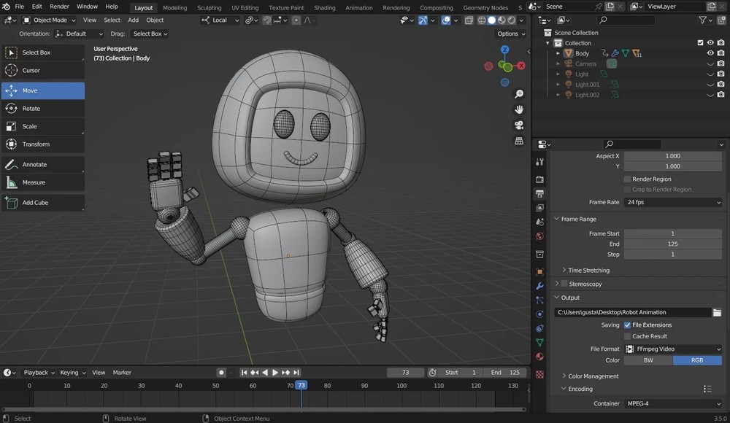Open the Container dropdown showing MPEG-4
The height and width of the screenshot is (423, 730).
coord(672,403)
